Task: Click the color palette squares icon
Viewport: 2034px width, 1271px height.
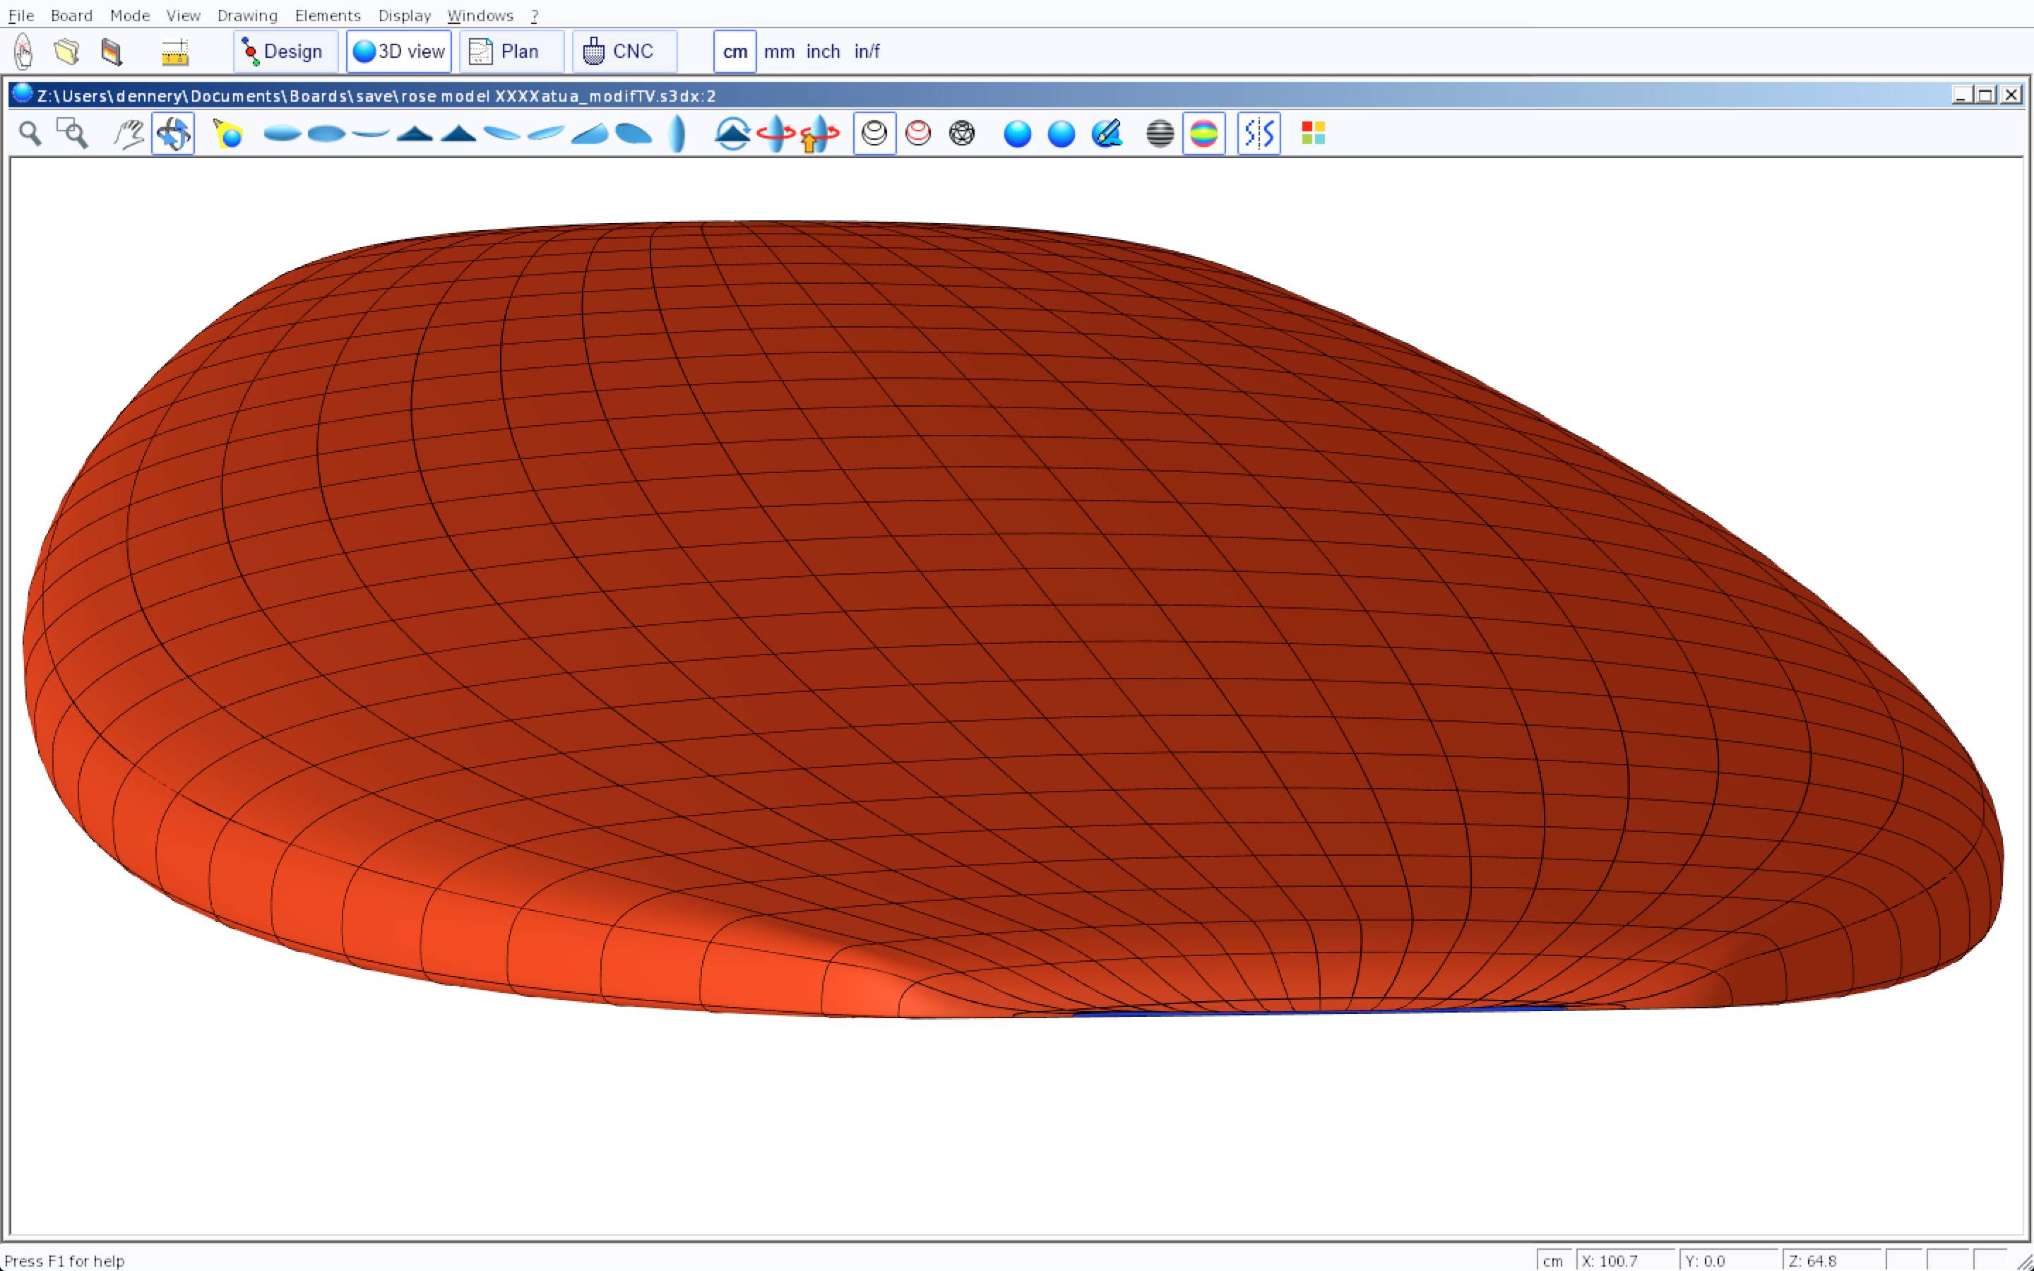Action: coord(1313,133)
